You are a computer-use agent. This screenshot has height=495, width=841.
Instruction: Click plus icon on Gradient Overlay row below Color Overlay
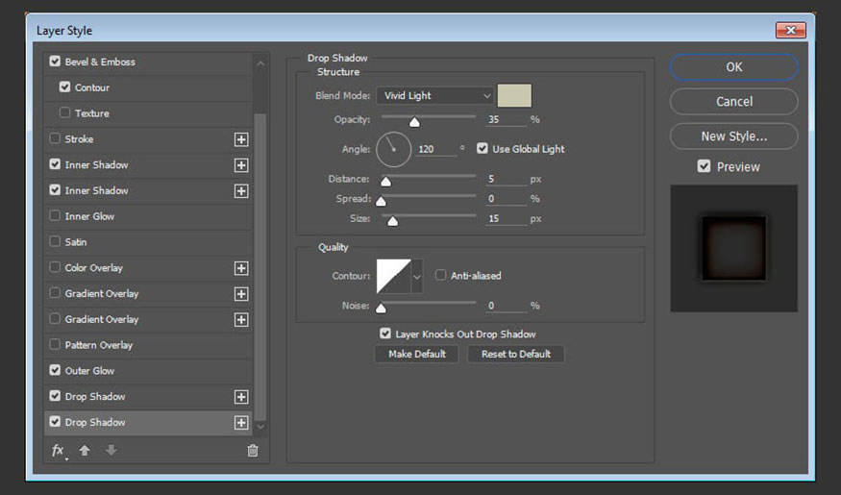click(241, 294)
